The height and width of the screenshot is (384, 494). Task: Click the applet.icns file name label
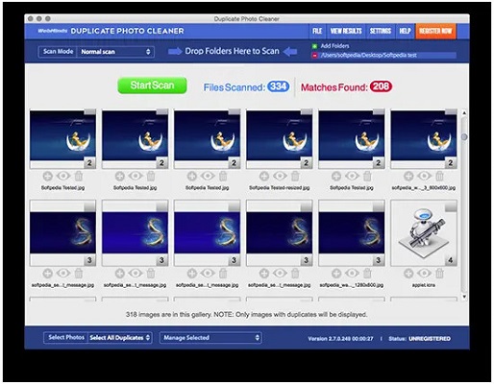(424, 285)
